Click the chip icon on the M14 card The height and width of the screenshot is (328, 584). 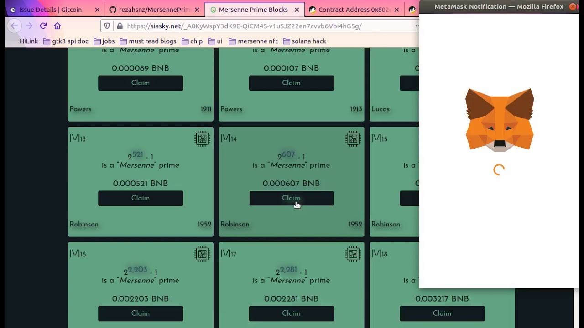point(353,138)
